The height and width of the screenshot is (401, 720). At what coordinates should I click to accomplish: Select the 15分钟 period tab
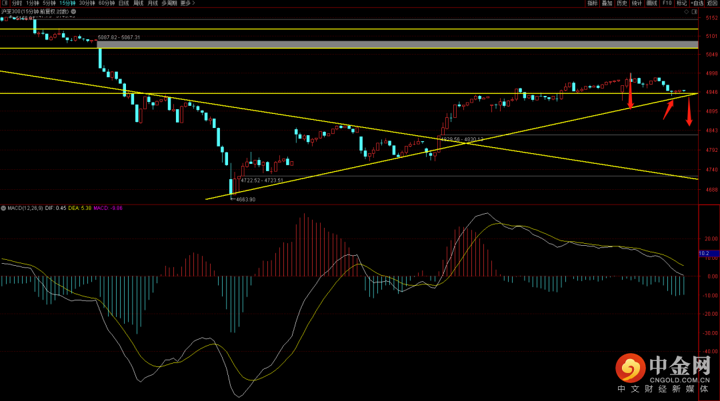coord(67,3)
